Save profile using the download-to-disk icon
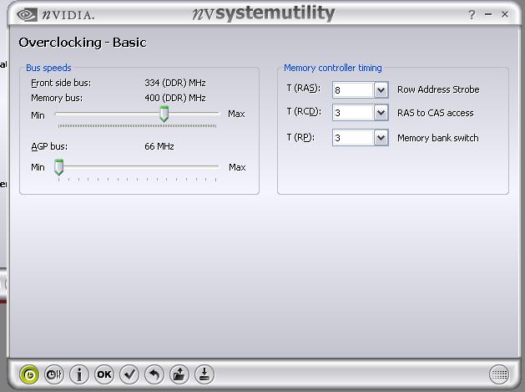 [x=204, y=374]
